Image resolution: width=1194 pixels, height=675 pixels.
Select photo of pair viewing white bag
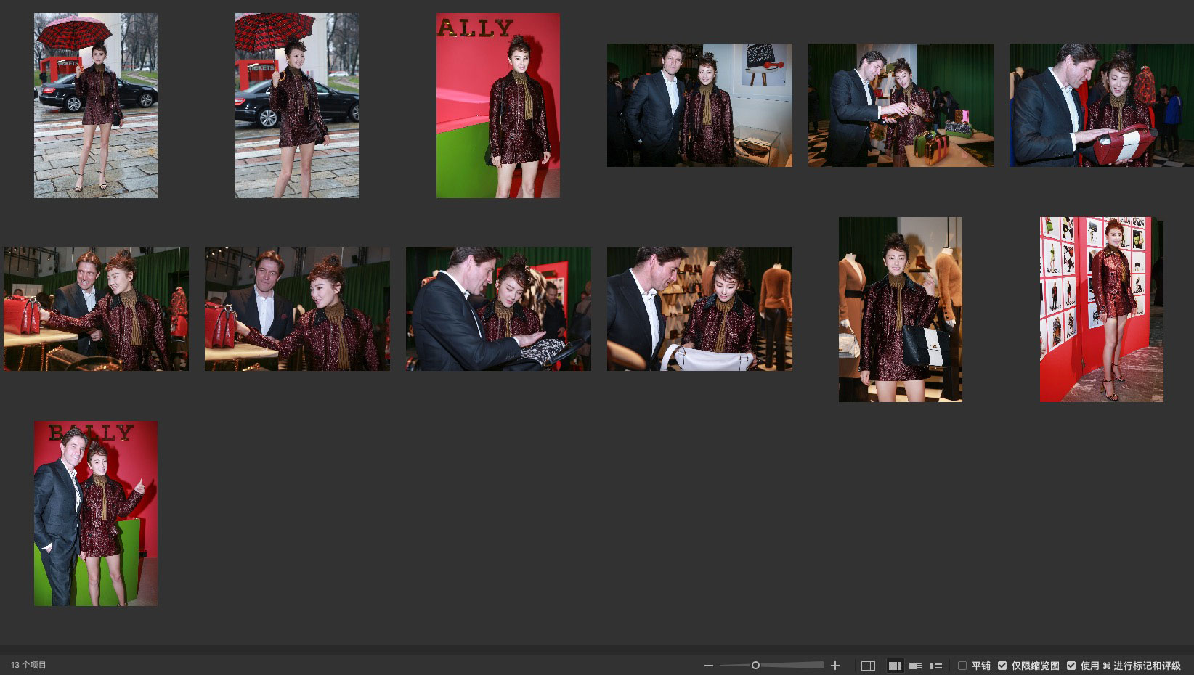tap(699, 309)
